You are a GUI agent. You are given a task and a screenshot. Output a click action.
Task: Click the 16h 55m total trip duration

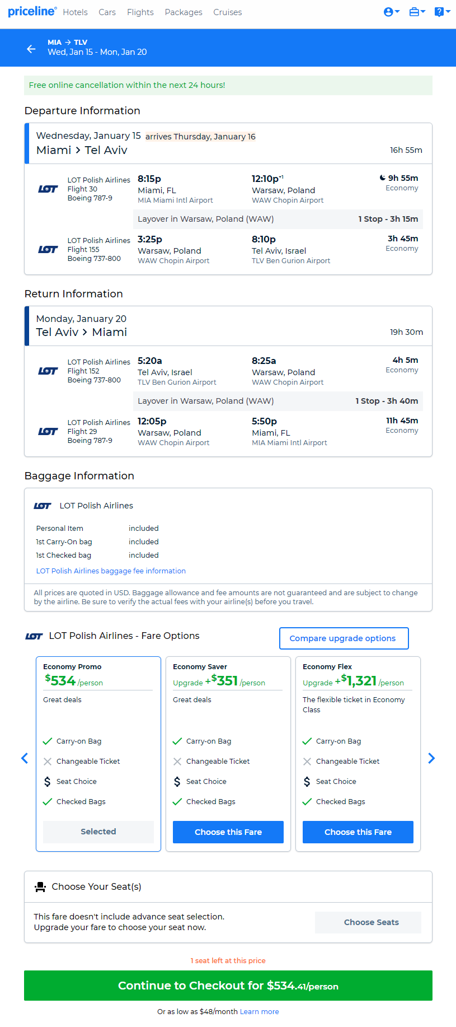tap(406, 150)
